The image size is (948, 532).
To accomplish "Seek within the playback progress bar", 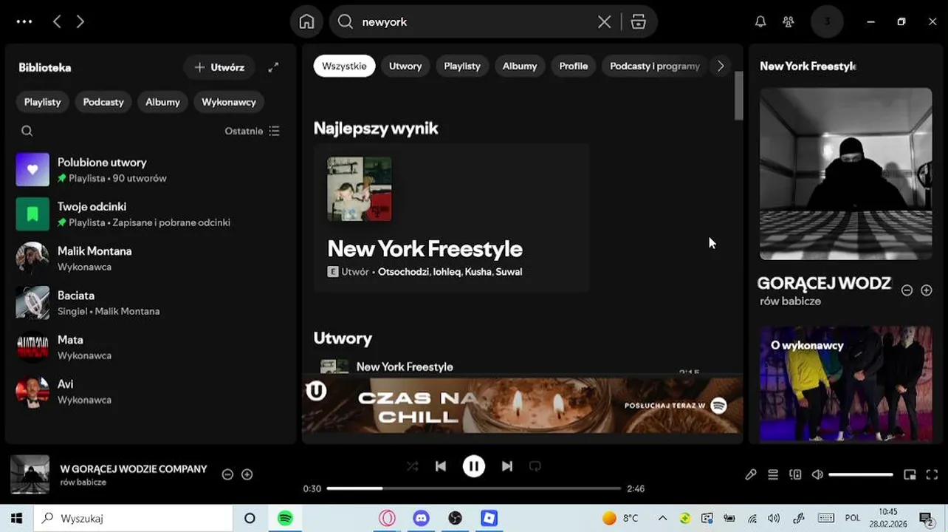I will click(473, 488).
